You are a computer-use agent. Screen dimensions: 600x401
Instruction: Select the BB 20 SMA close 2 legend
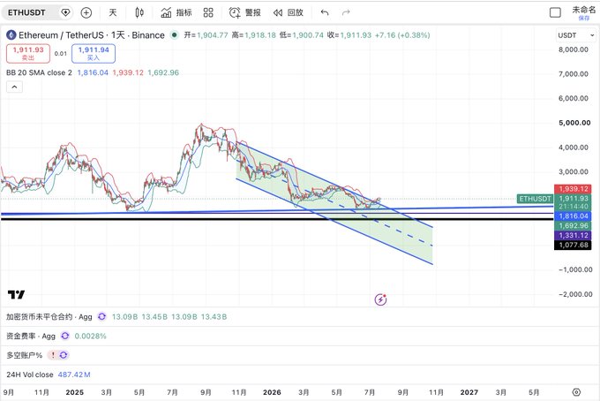[x=39, y=72]
